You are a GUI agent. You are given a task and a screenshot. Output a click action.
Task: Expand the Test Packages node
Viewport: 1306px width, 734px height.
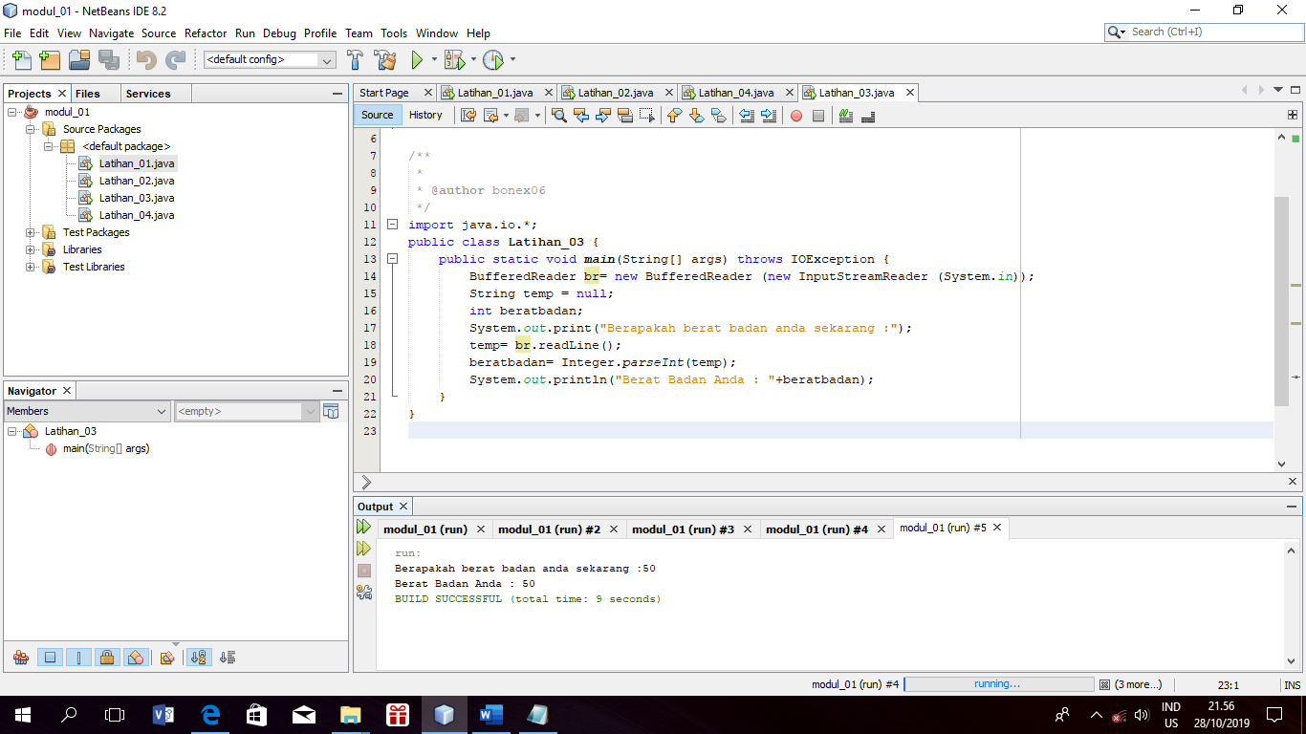[31, 232]
